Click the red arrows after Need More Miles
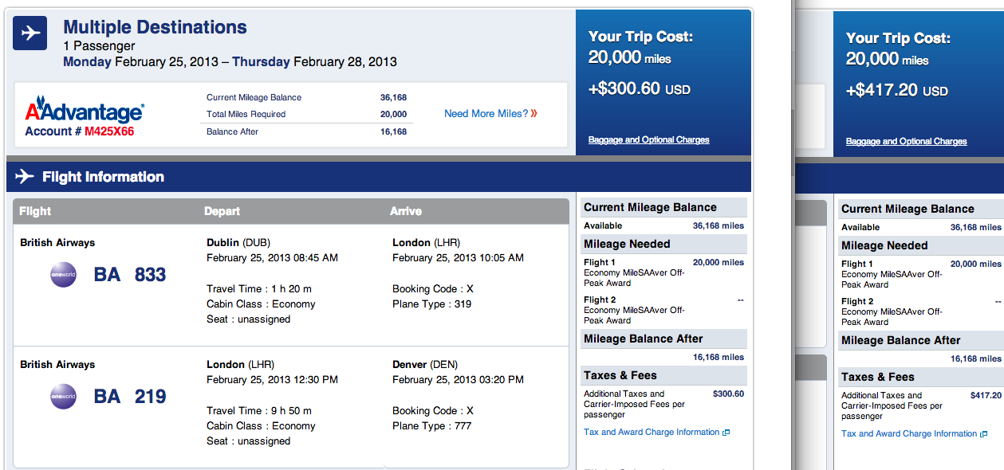 point(534,114)
